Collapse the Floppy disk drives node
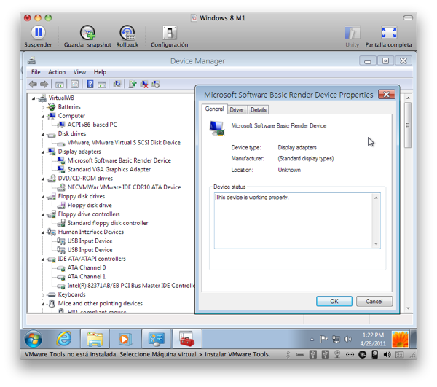This screenshot has height=387, width=437. pos(43,197)
